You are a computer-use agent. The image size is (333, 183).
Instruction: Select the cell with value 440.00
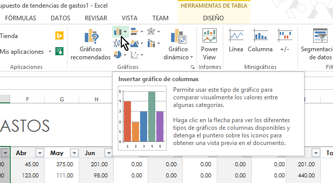click(303, 175)
